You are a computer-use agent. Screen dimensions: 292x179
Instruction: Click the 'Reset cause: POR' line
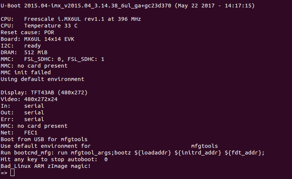[27, 32]
